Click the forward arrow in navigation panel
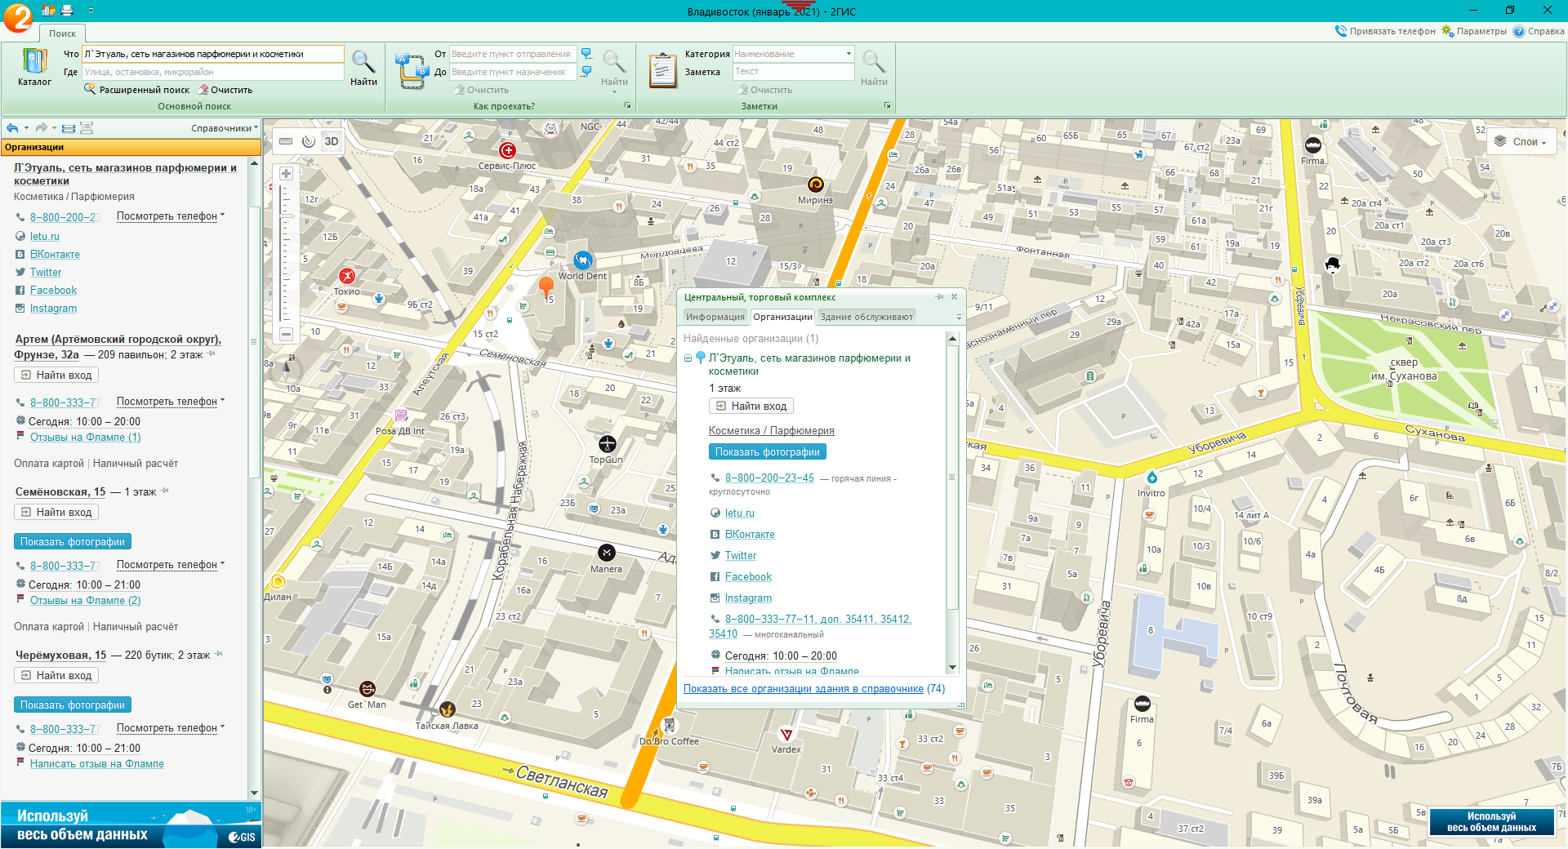The width and height of the screenshot is (1568, 849). [x=42, y=128]
